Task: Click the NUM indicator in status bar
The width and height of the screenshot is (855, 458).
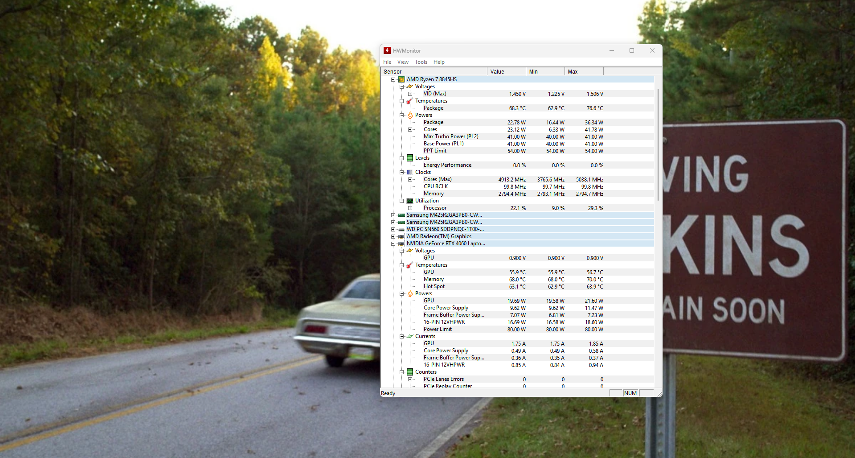Action: (x=630, y=393)
